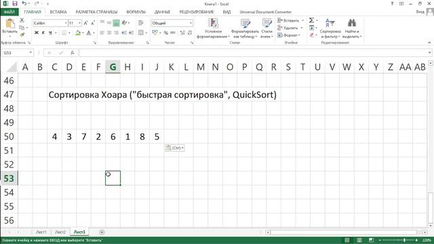
Task: Open the ФАЙЛ tab
Action: tap(9, 12)
